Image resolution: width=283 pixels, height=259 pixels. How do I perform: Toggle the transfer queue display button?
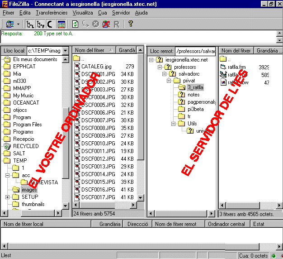click(61, 24)
